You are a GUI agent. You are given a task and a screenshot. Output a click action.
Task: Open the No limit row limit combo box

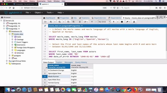pyautogui.click(x=104, y=22)
